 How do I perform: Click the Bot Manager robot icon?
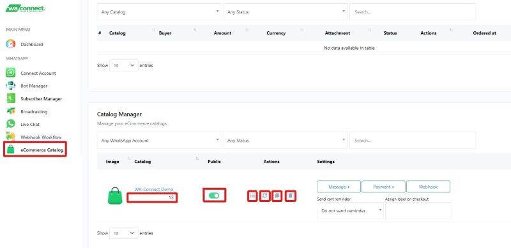click(11, 86)
